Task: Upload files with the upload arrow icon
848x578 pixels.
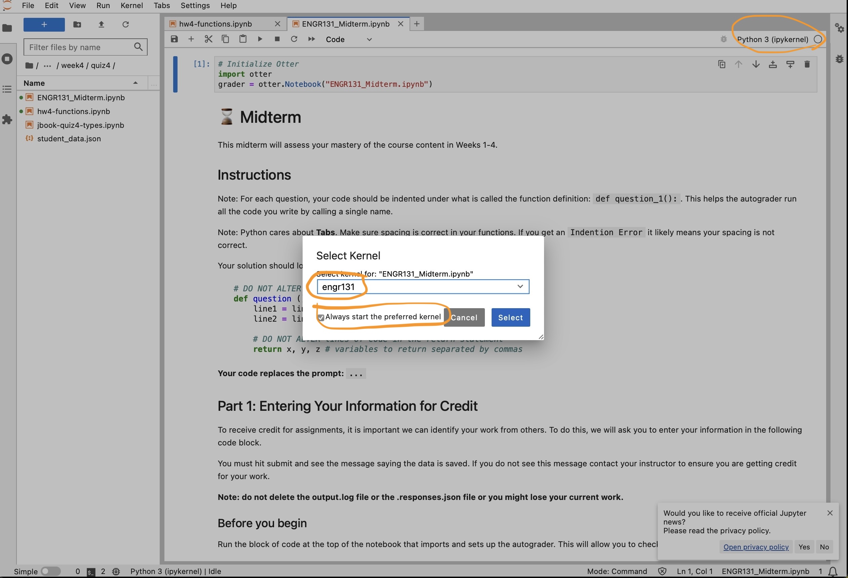Action: (102, 25)
